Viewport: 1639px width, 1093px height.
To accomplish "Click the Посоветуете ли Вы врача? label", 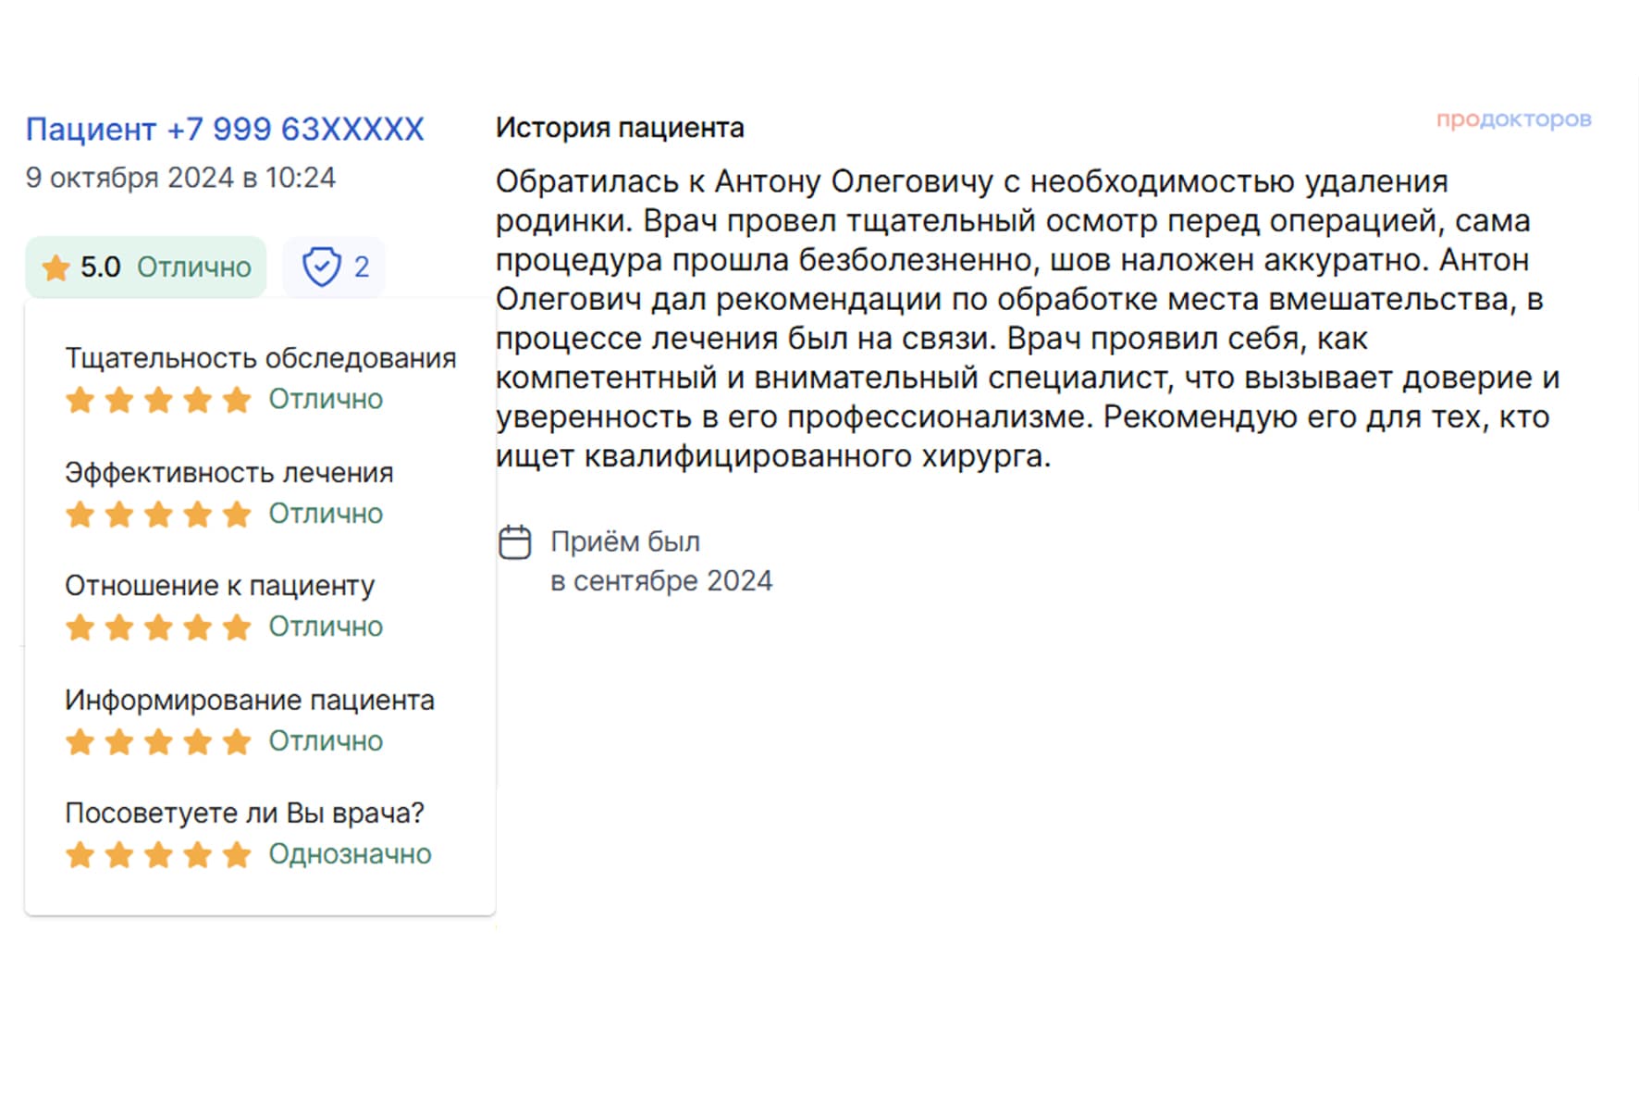I will point(244,814).
